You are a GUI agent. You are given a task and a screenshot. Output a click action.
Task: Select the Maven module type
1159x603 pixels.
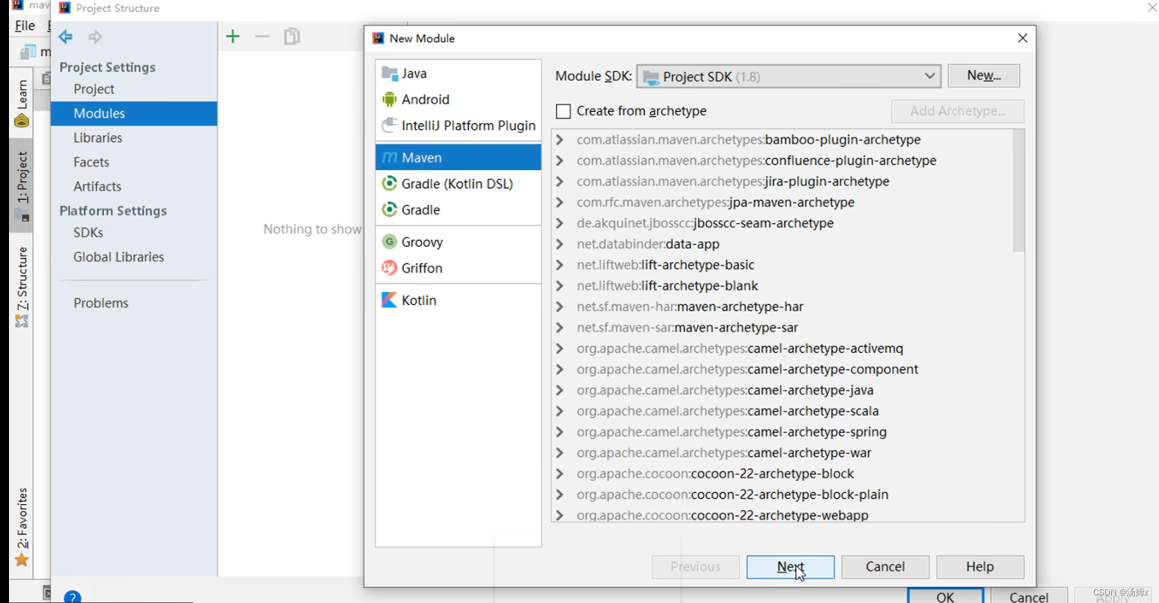tap(458, 158)
